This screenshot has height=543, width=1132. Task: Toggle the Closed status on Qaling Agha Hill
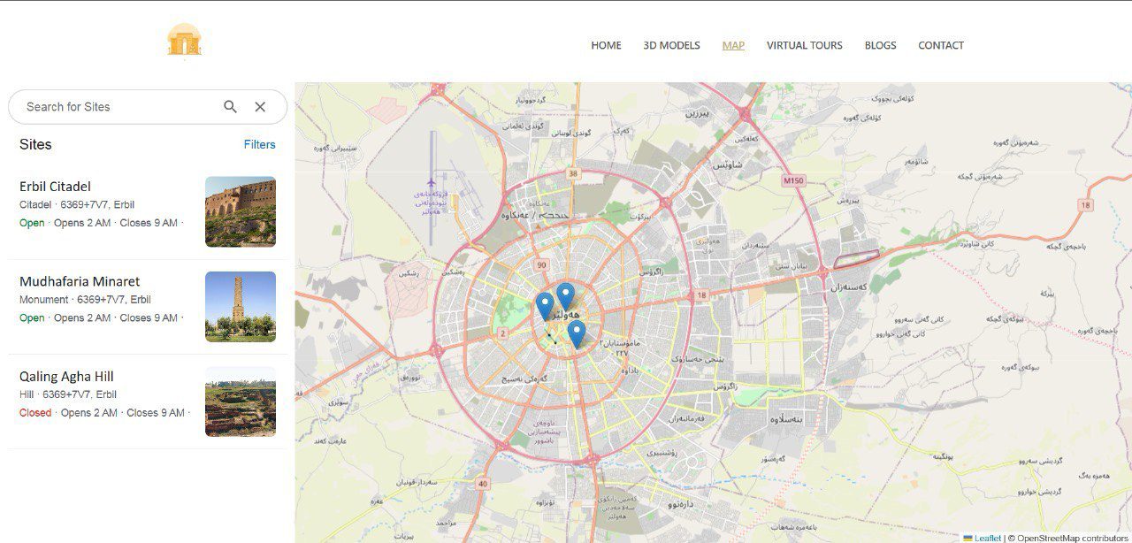tap(34, 412)
